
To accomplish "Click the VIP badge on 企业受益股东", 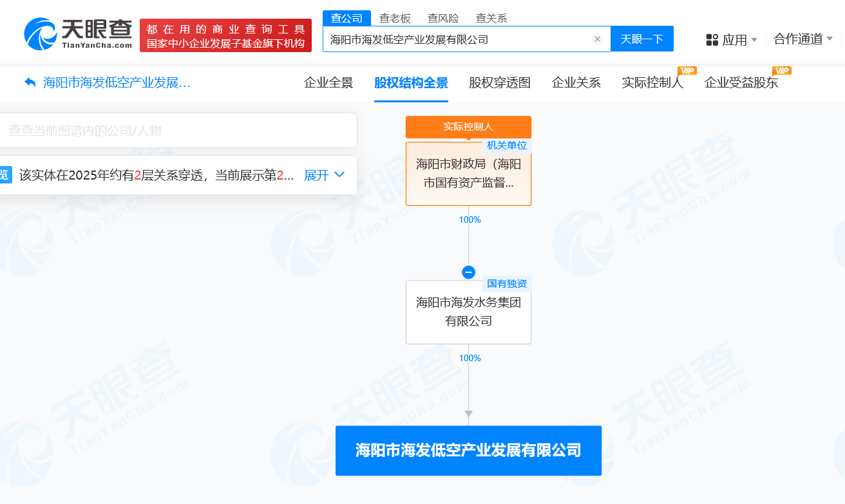I will pos(782,70).
